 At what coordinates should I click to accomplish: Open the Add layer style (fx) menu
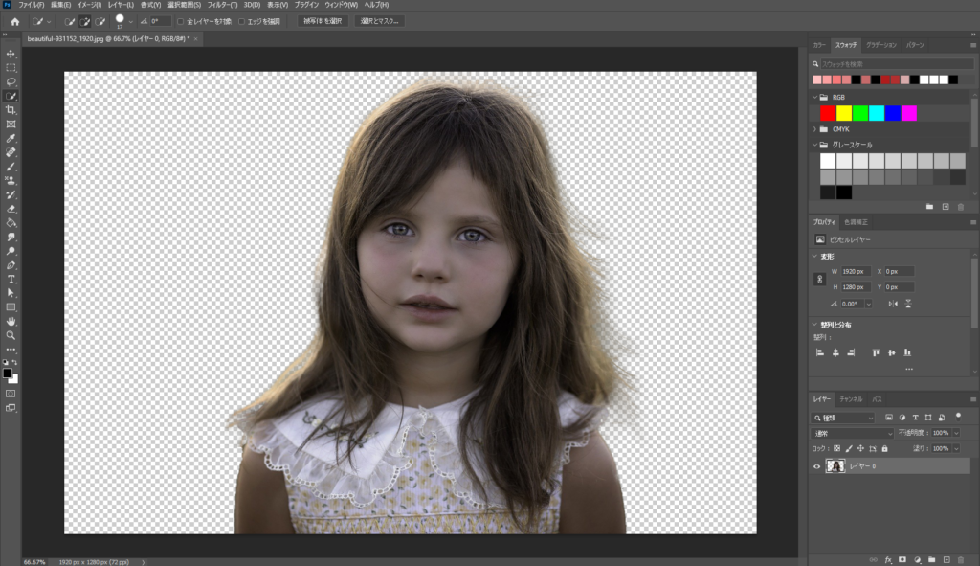(888, 558)
